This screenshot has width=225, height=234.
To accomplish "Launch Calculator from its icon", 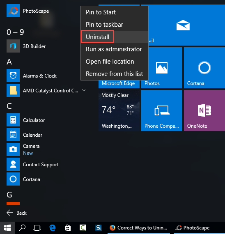I will pos(13,120).
